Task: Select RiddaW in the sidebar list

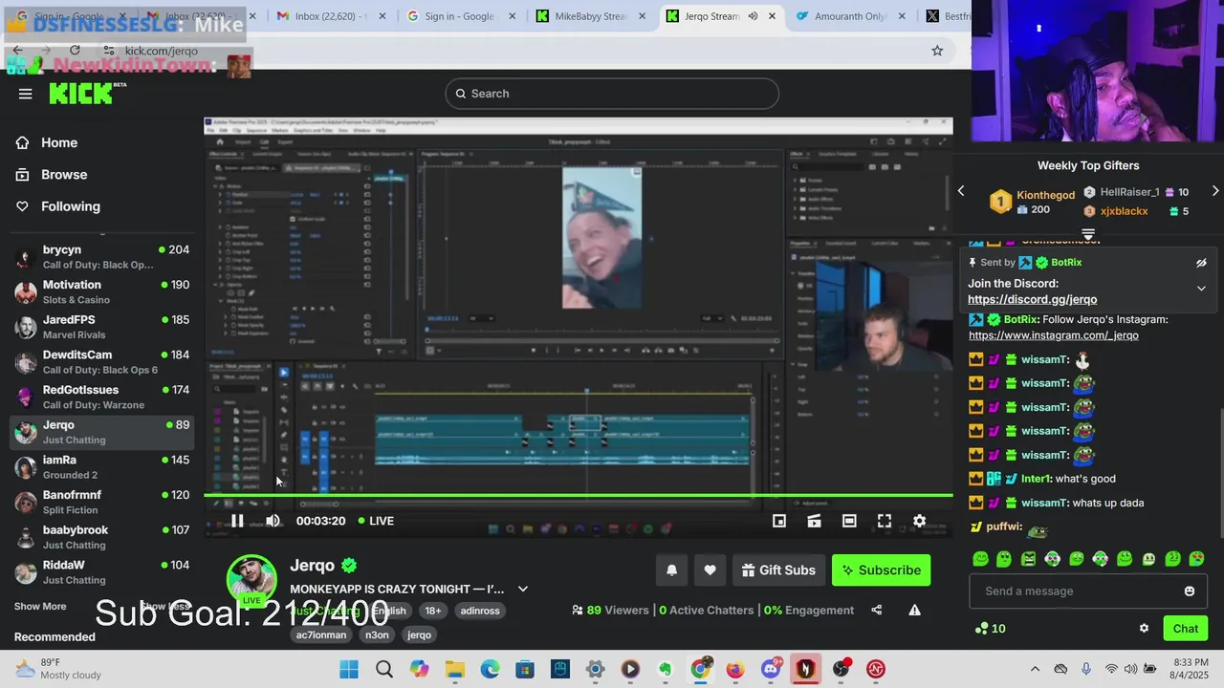Action: (x=102, y=572)
